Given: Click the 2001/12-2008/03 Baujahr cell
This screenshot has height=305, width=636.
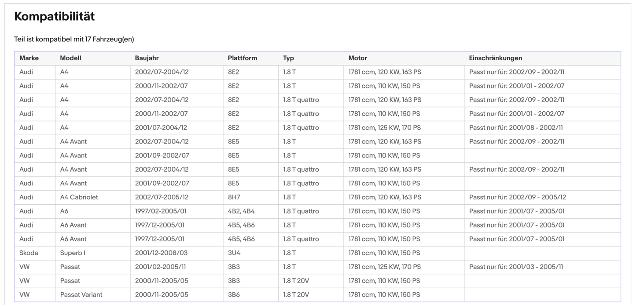Looking at the screenshot, I should coord(161,253).
